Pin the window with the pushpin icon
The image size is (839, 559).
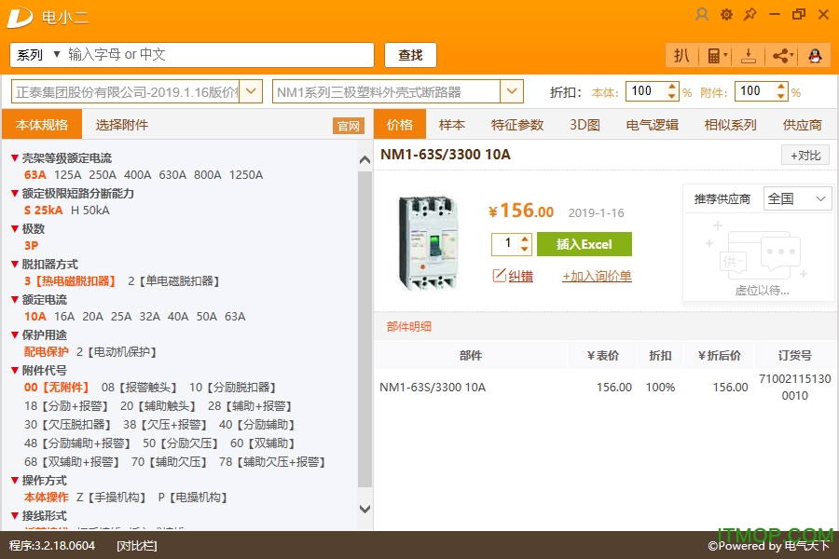[x=750, y=15]
